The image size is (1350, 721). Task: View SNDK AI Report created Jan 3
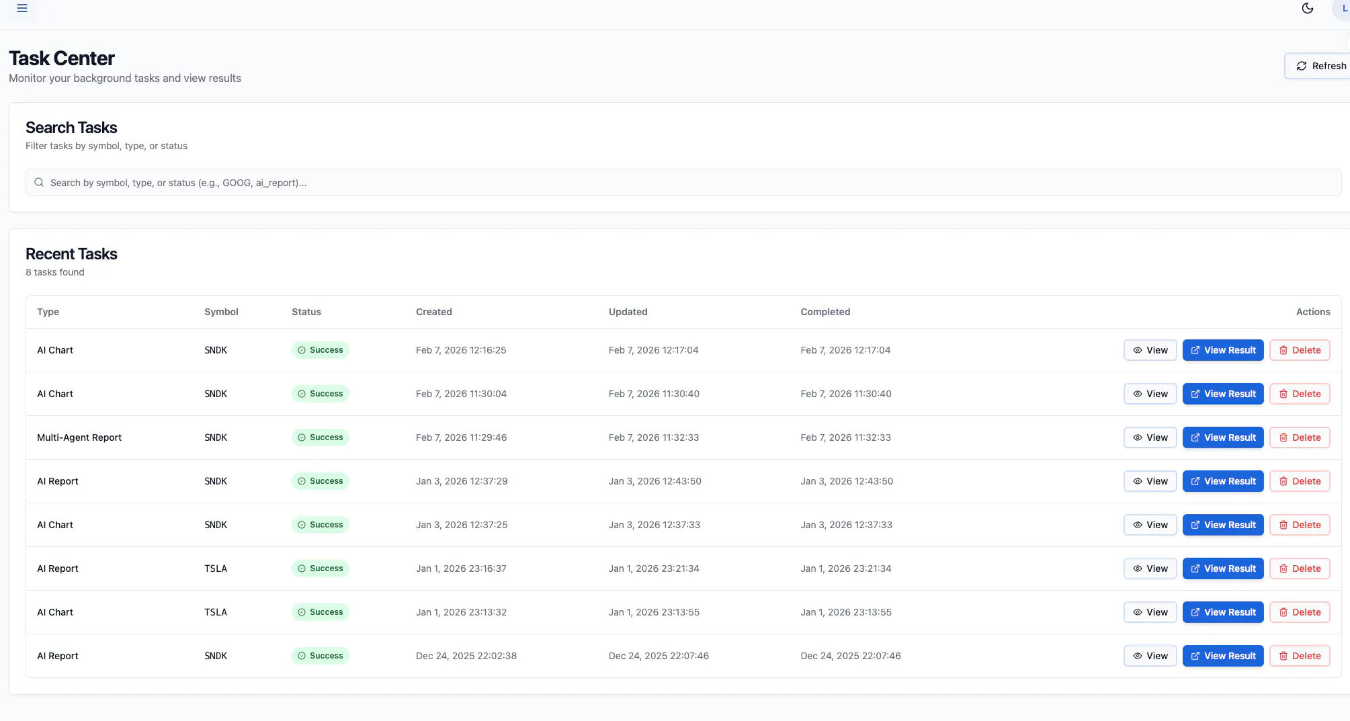[x=1150, y=481]
